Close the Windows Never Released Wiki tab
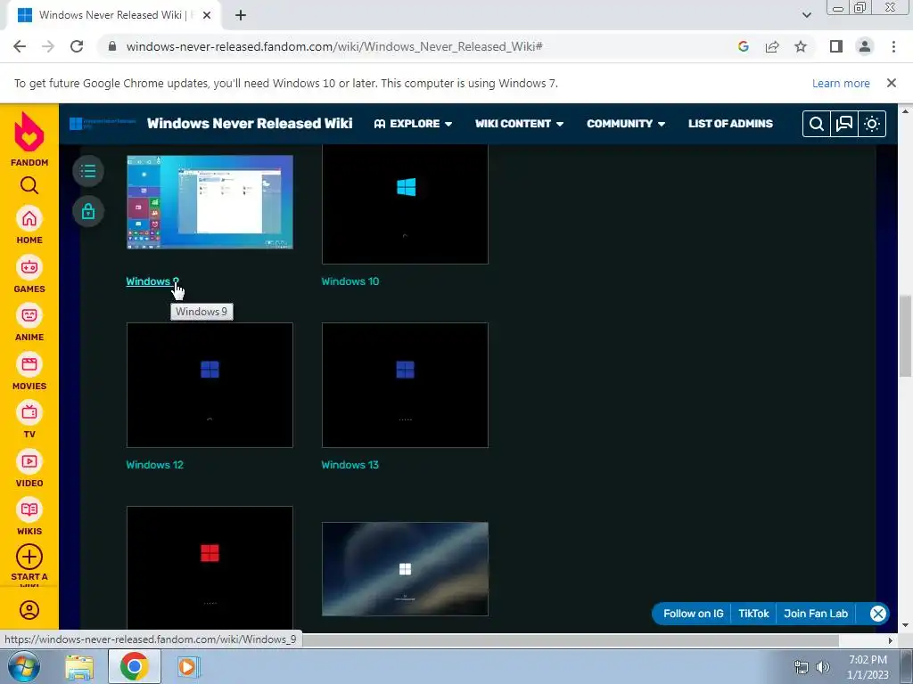The image size is (913, 684). [x=207, y=15]
